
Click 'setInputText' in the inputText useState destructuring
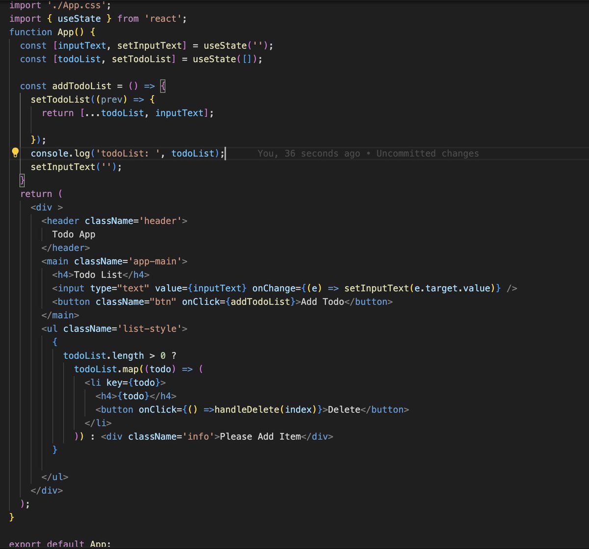tap(149, 46)
